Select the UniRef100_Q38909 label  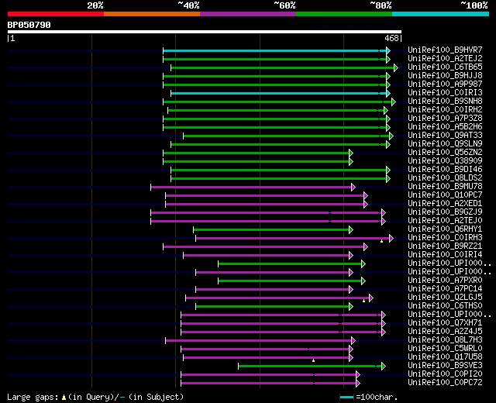[445, 160]
